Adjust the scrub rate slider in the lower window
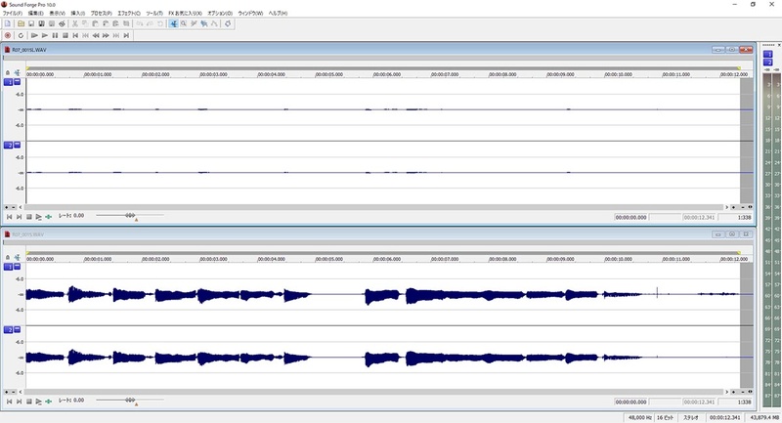The image size is (782, 423). [x=130, y=401]
